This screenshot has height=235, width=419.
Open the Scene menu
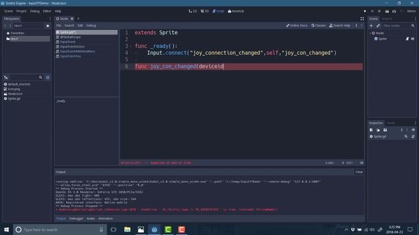(x=9, y=11)
